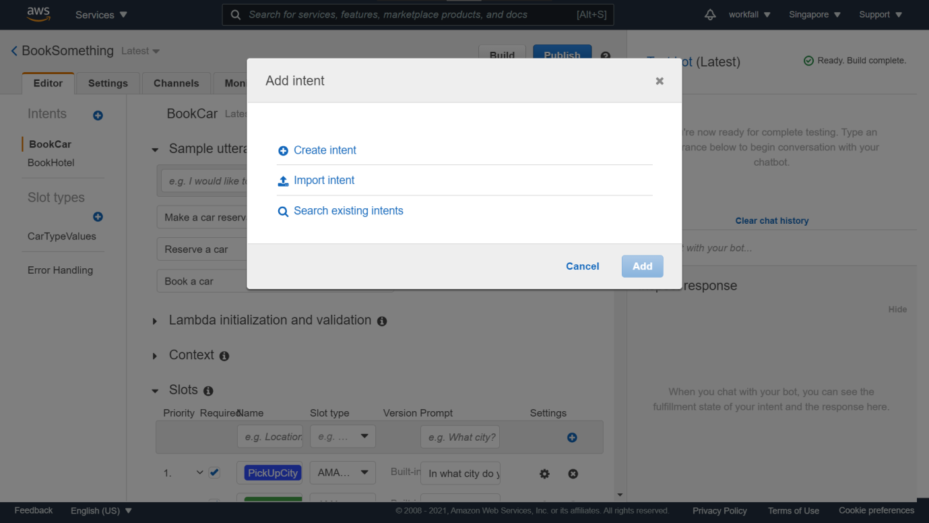Toggle the Required checkbox for PickUpCity
Image resolution: width=929 pixels, height=523 pixels.
(214, 472)
